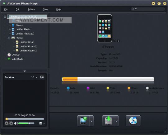Select Untitled Album (2) label
Image resolution: width=168 pixels, height=135 pixels.
pyautogui.click(x=29, y=46)
